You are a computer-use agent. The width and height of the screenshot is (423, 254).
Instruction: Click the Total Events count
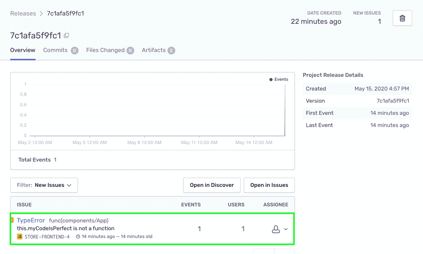[x=55, y=160]
